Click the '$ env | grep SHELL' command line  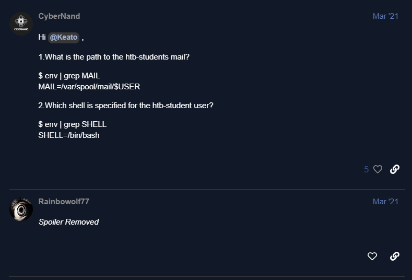72,124
